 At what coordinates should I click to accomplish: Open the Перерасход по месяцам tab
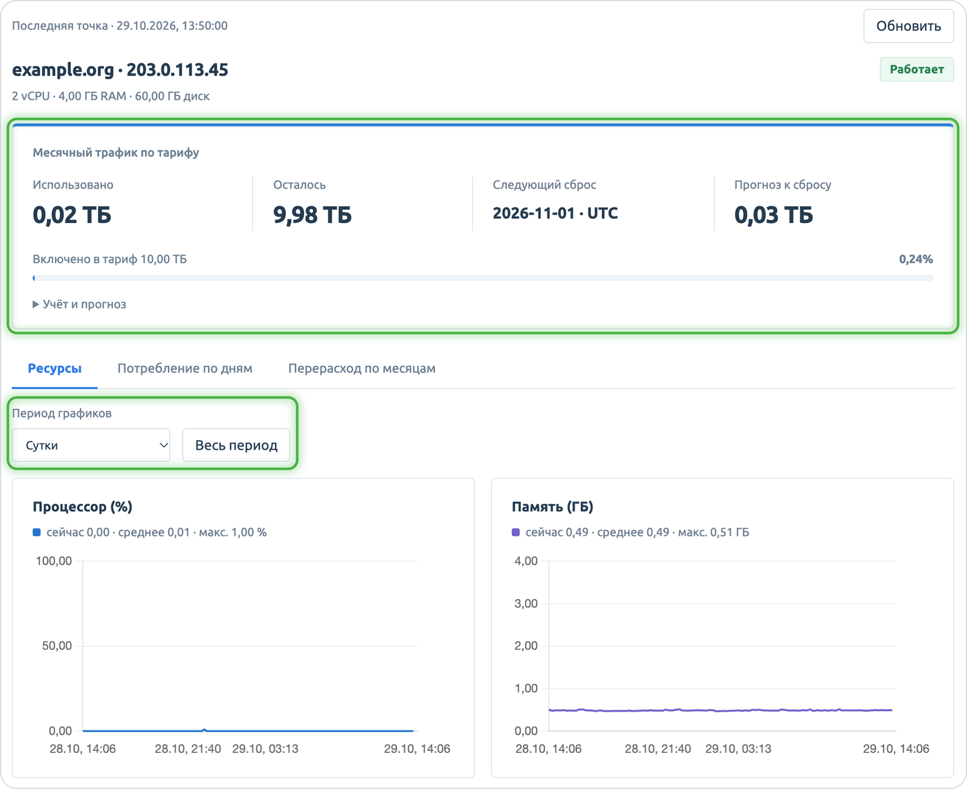(x=361, y=368)
